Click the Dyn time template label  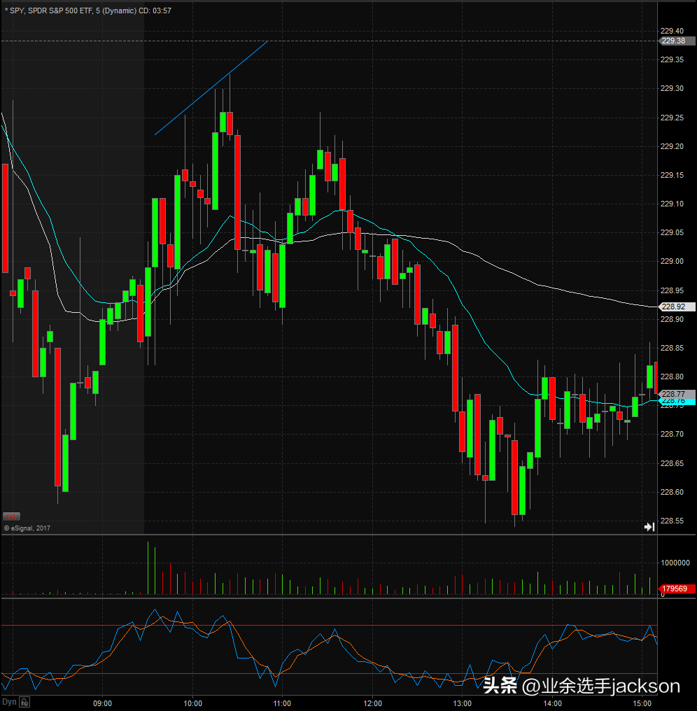(x=9, y=702)
